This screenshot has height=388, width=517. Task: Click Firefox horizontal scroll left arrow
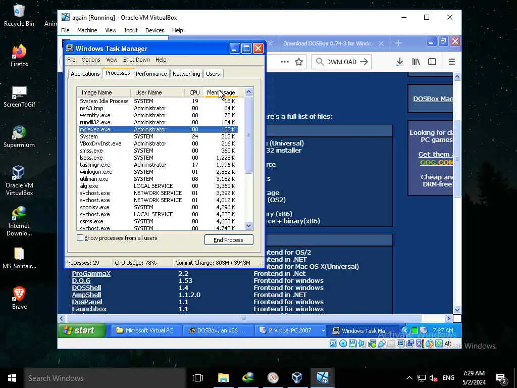(61, 318)
